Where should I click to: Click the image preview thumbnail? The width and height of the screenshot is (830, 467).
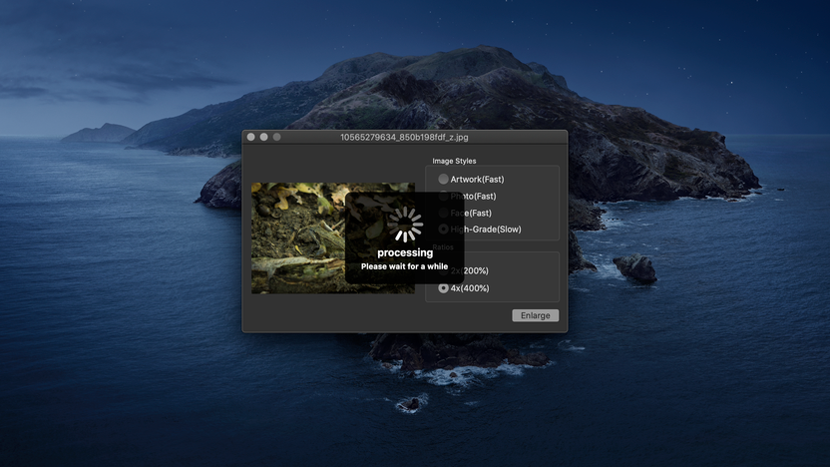(333, 238)
